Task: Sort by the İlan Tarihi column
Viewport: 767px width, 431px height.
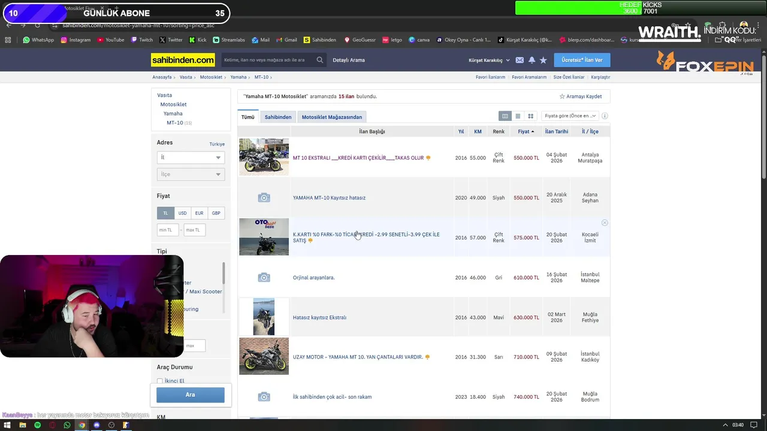Action: pyautogui.click(x=556, y=132)
